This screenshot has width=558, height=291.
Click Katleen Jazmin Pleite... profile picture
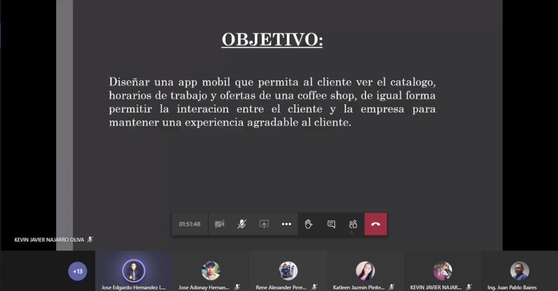365,271
